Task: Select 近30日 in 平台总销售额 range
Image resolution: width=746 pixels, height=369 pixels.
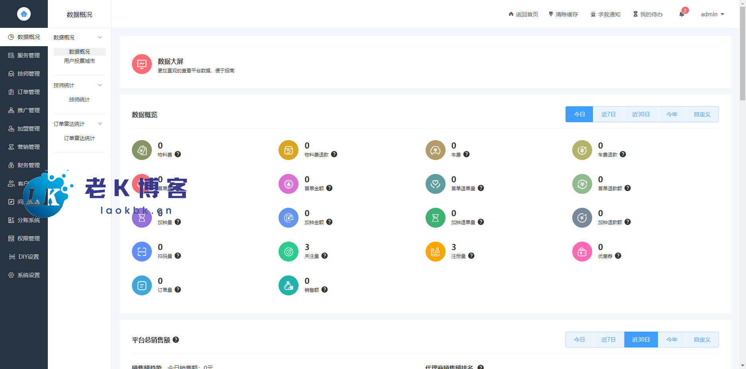Action: pyautogui.click(x=641, y=340)
